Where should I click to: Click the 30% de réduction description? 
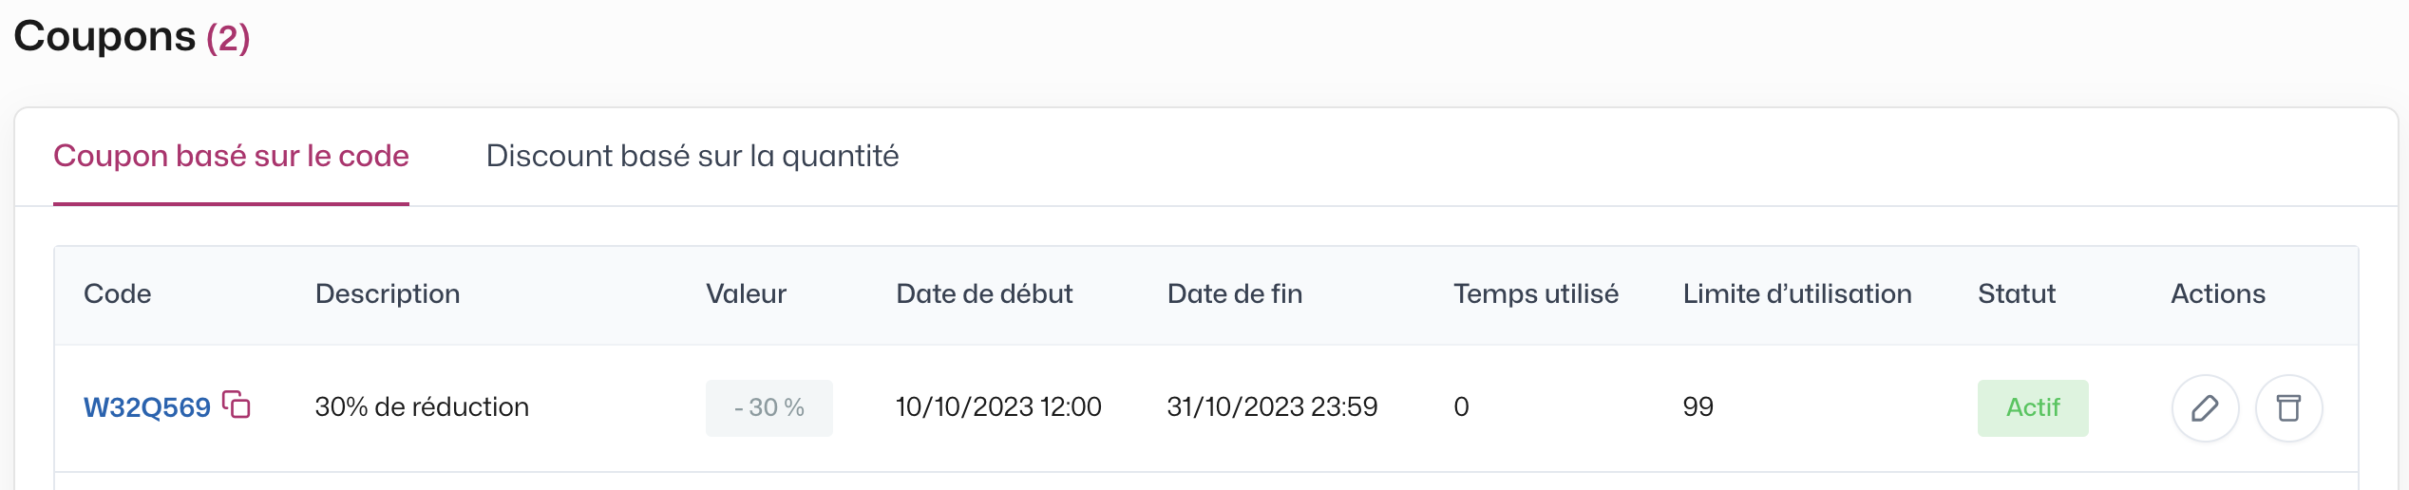coord(422,407)
